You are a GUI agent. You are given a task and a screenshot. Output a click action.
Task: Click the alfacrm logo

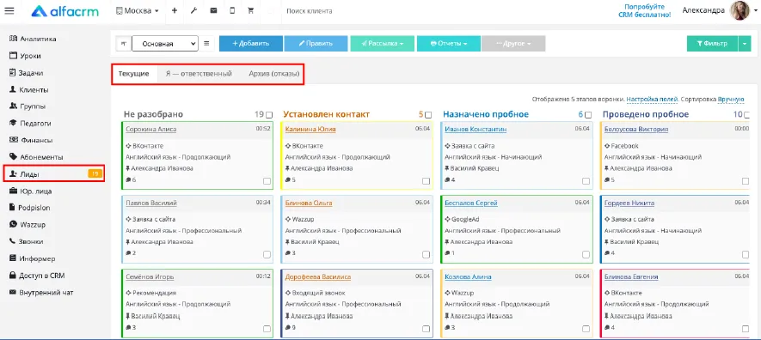pyautogui.click(x=65, y=11)
